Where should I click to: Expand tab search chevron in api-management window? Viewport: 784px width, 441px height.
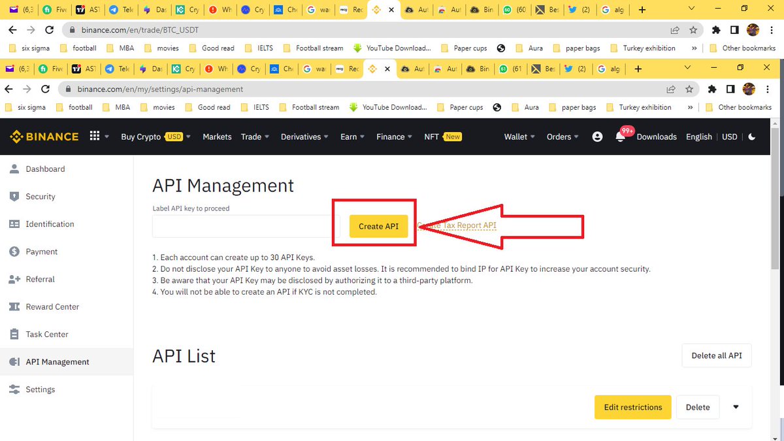[687, 68]
